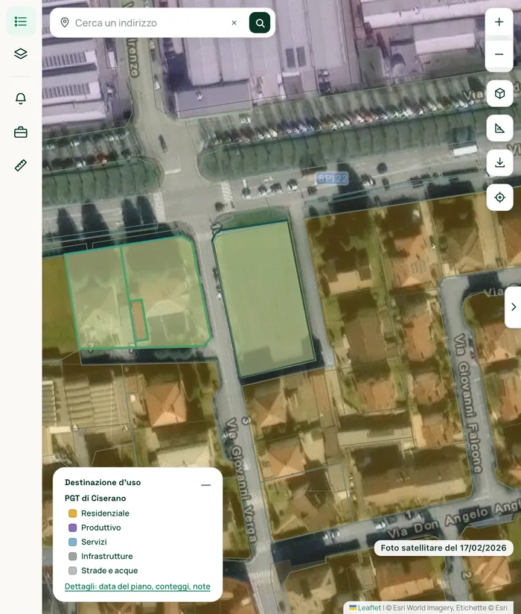Open the map layers icon
Image resolution: width=521 pixels, height=614 pixels.
[x=21, y=54]
